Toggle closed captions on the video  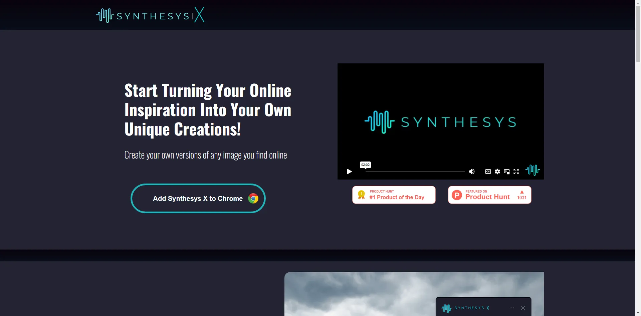click(488, 171)
